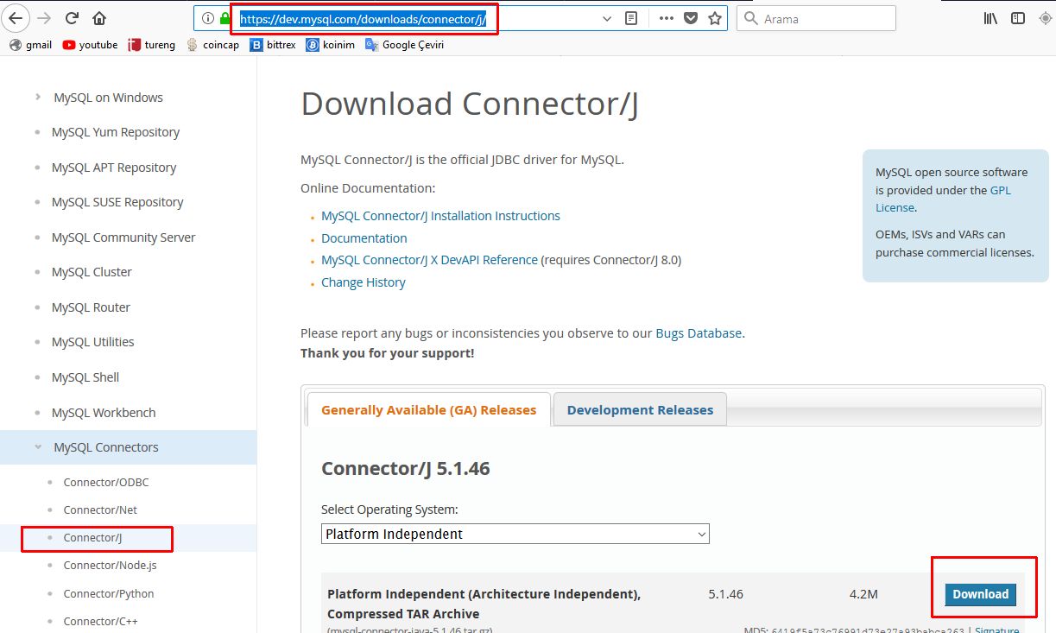Open the page actions three-dots menu
The width and height of the screenshot is (1056, 633).
[666, 18]
